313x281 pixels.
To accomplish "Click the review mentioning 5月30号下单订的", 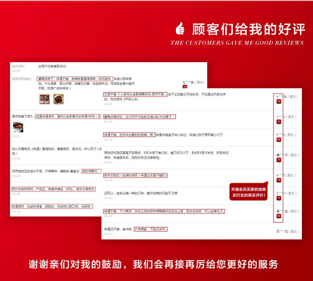I will [x=166, y=155].
